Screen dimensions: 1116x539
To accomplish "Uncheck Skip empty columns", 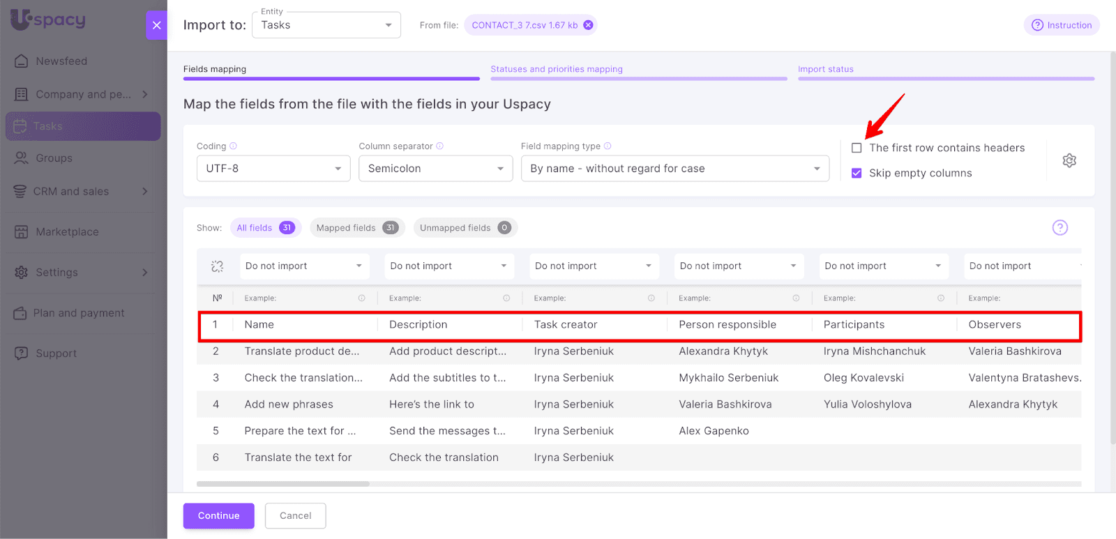I will (857, 173).
